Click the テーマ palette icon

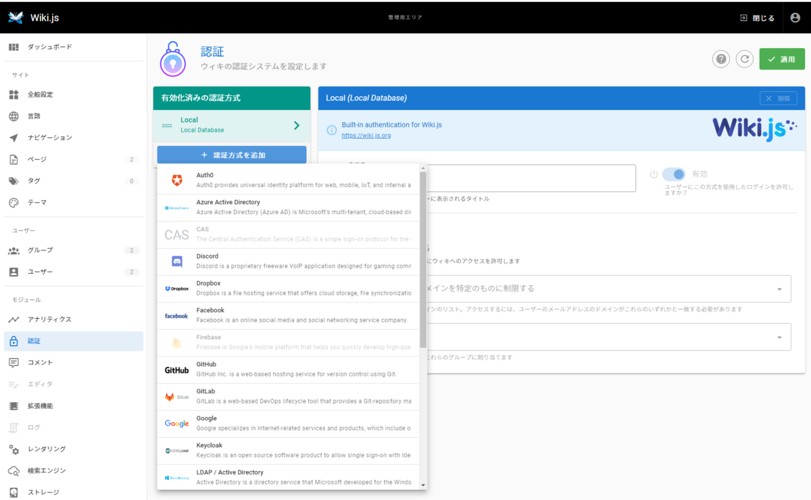point(14,203)
